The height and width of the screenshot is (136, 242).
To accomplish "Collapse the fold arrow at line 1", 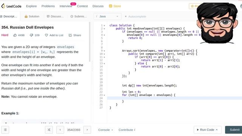I will tap(104, 25).
